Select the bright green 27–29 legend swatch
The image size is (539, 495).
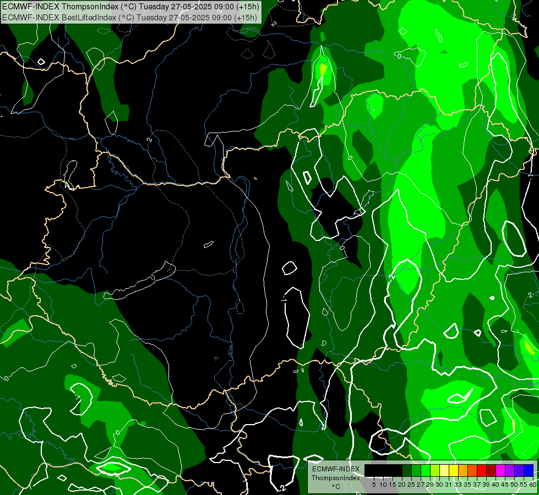click(x=426, y=470)
